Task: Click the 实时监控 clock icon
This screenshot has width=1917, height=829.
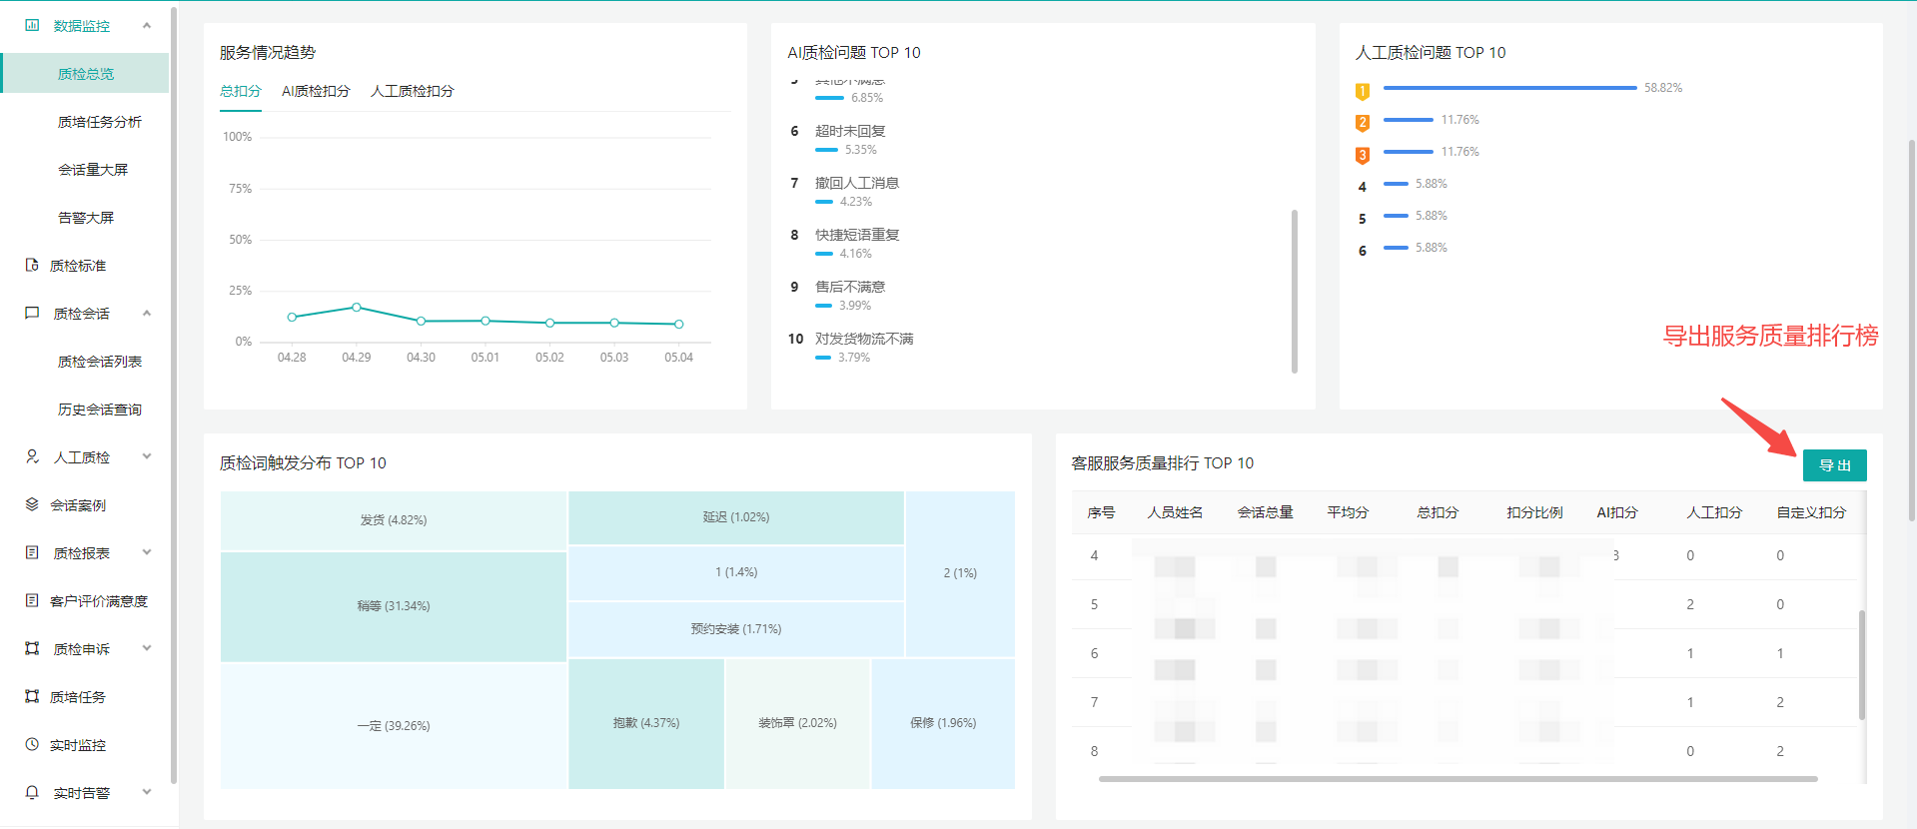Action: [x=32, y=744]
